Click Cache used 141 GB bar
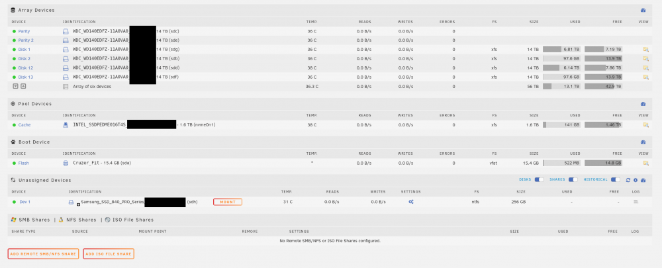662x268 pixels. point(561,125)
